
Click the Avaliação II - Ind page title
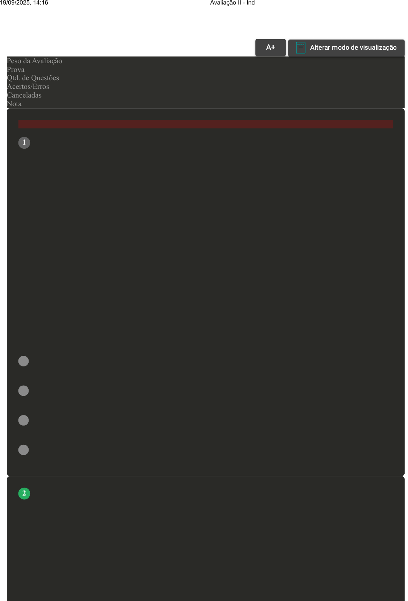click(x=232, y=3)
